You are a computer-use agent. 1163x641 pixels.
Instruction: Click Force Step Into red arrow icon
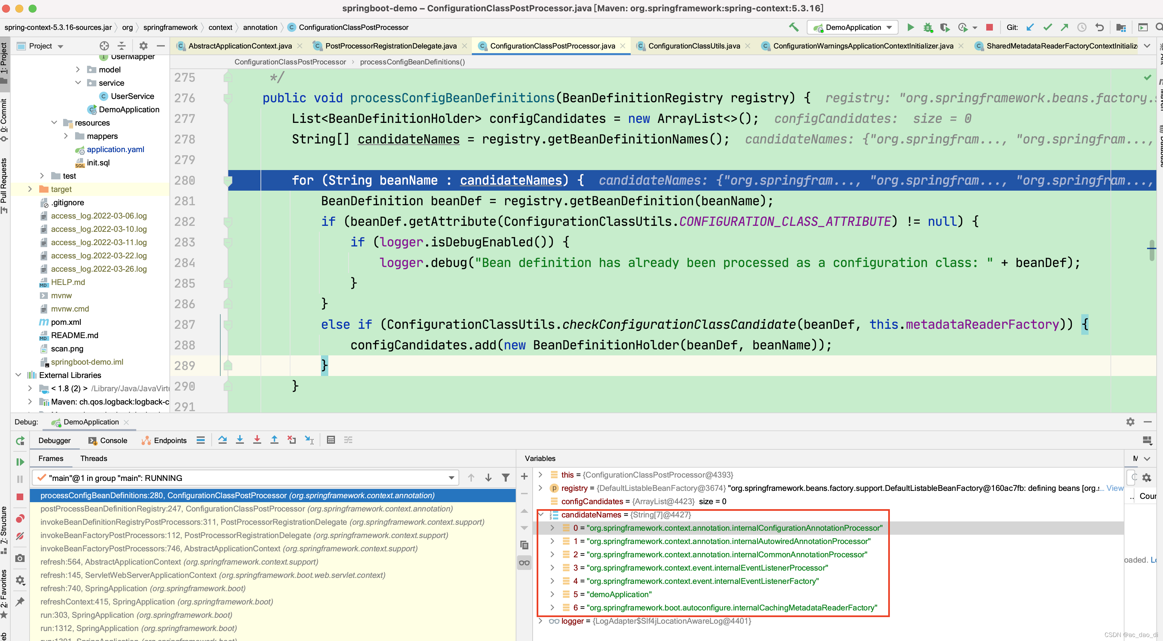point(257,440)
